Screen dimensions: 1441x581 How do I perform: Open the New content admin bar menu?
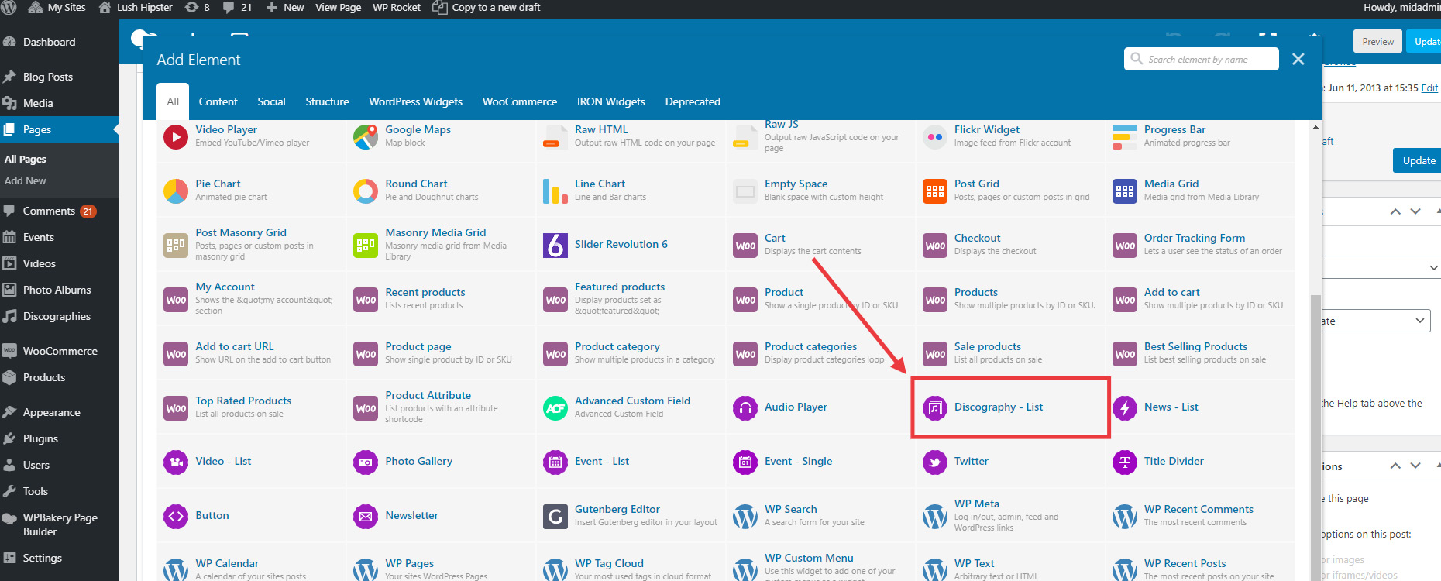coord(285,8)
